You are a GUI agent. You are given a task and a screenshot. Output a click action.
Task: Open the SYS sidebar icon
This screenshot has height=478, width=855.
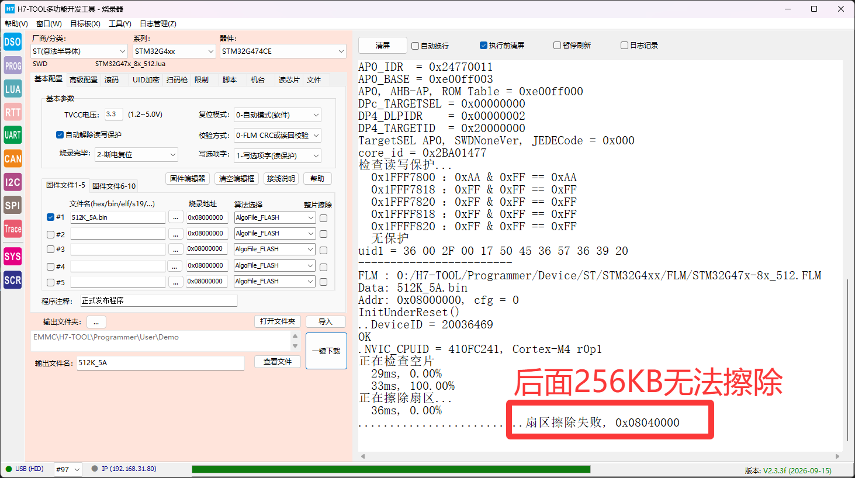(12, 257)
